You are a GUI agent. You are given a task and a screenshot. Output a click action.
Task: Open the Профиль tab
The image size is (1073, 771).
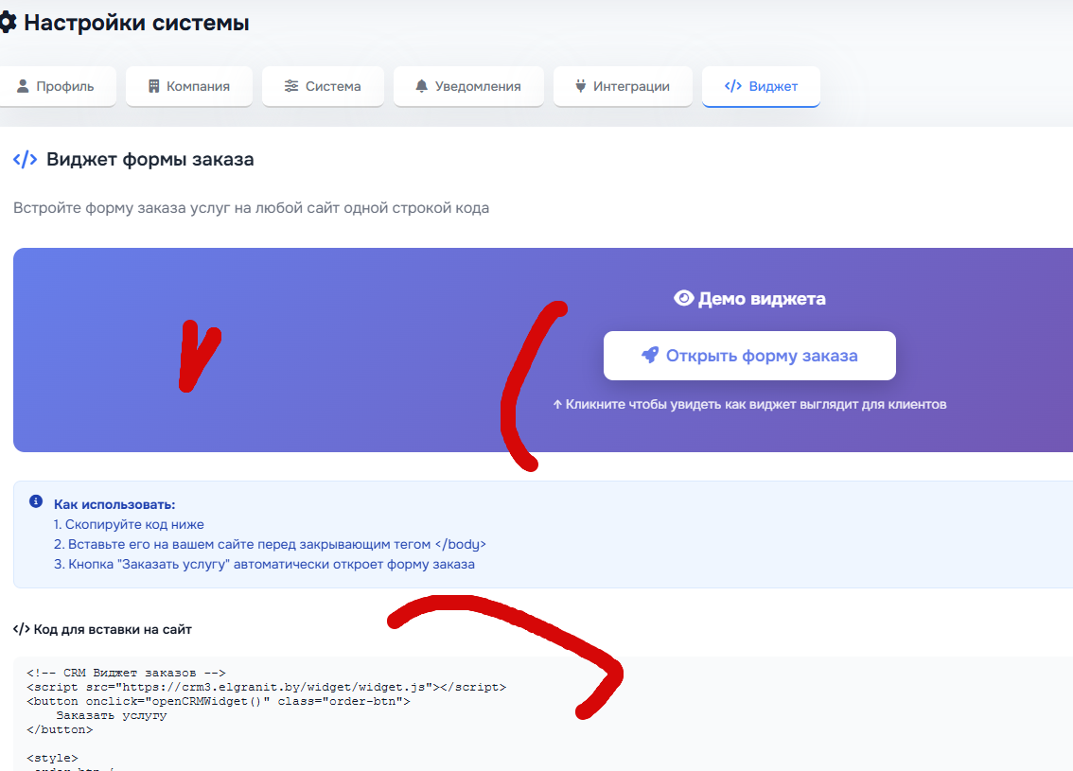pyautogui.click(x=57, y=86)
